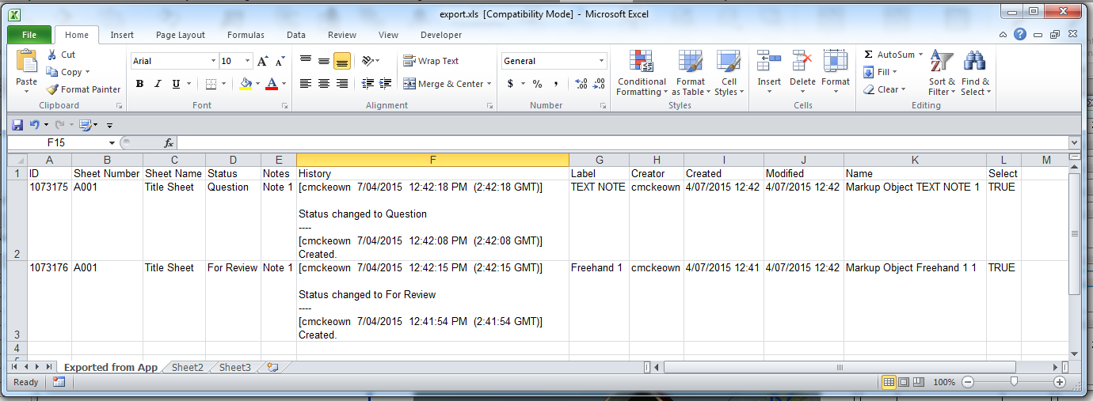Screen dimensions: 1093x401
Task: Switch to the Formulas tab
Action: point(246,35)
